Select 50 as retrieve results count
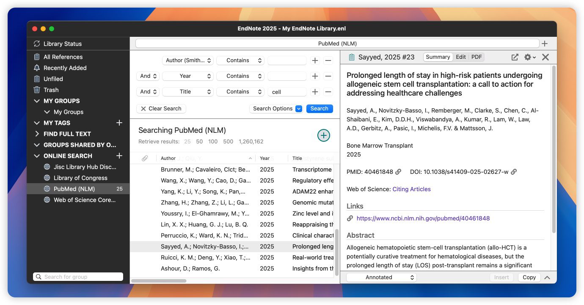Screen dimensions: 584x305 [x=199, y=142]
